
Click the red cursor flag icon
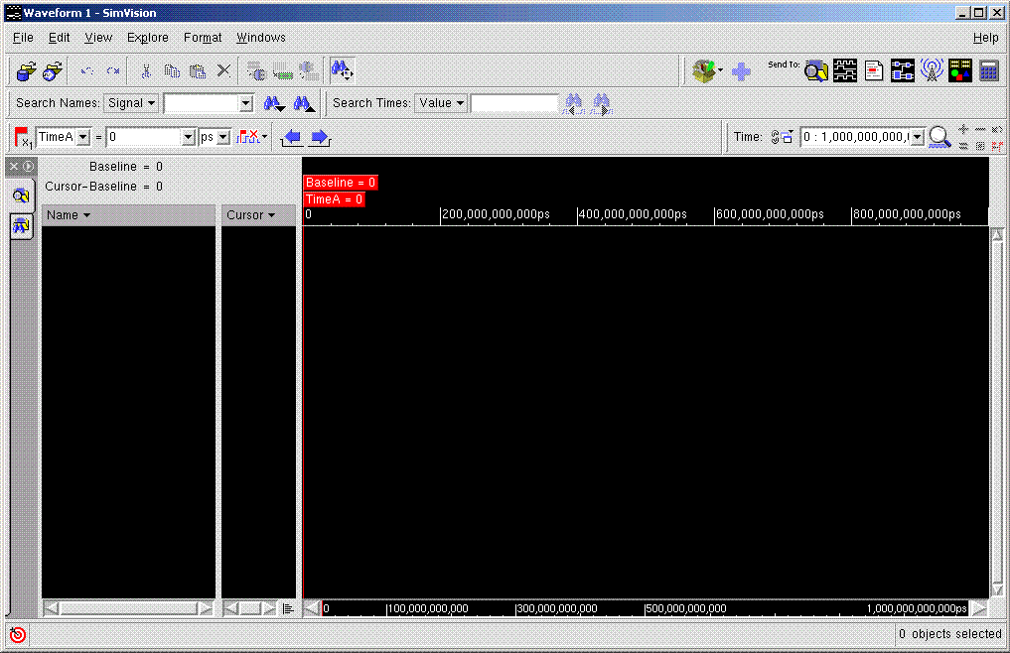point(23,137)
